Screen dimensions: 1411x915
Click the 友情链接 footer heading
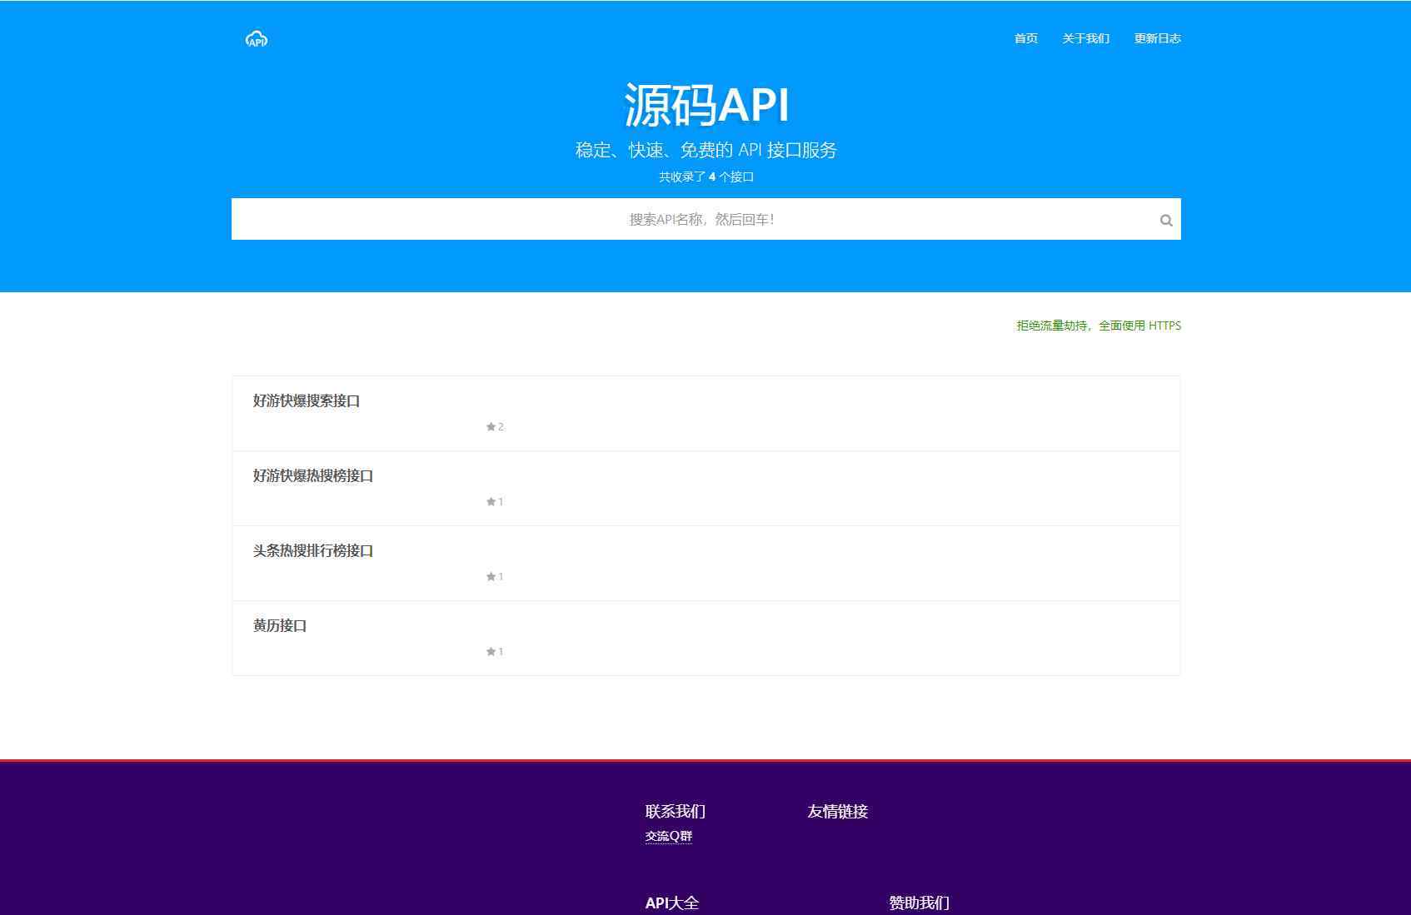click(838, 811)
